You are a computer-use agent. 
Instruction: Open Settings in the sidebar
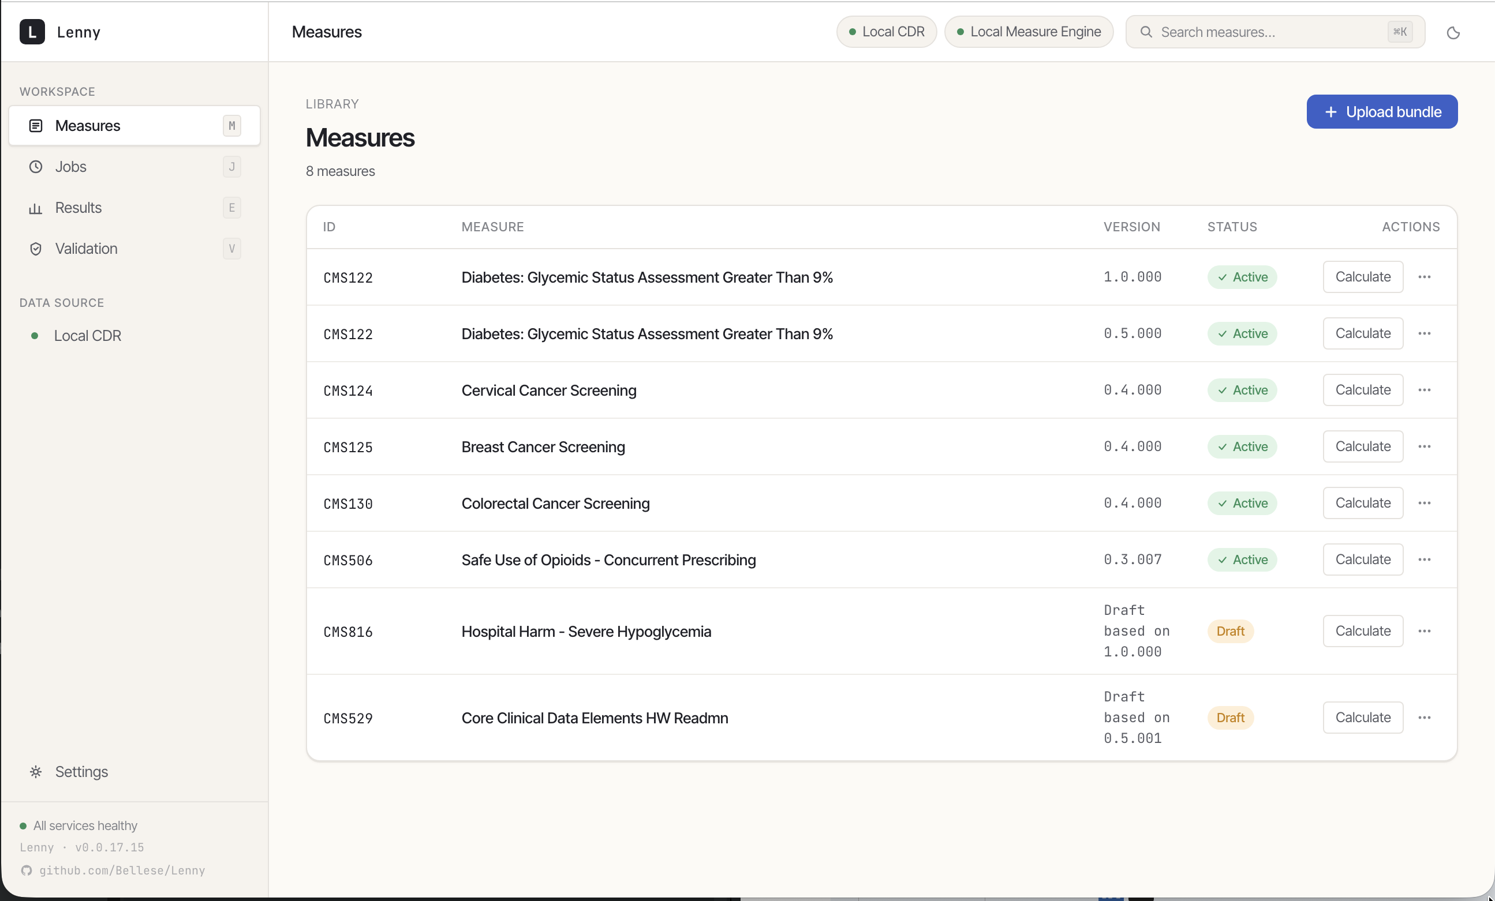(x=134, y=772)
